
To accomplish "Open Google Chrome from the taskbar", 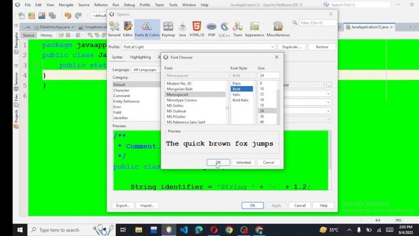I will point(228,230).
